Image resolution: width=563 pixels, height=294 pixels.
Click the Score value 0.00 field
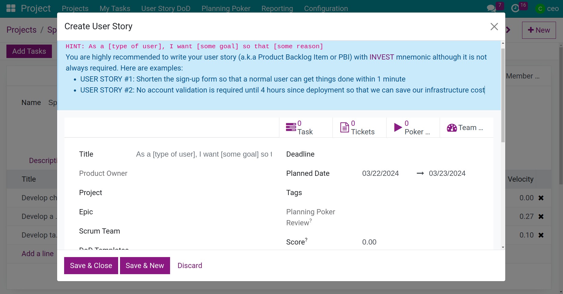coord(369,242)
